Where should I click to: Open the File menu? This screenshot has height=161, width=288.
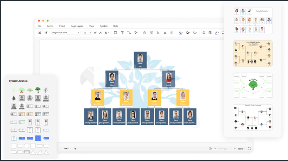tap(40, 26)
